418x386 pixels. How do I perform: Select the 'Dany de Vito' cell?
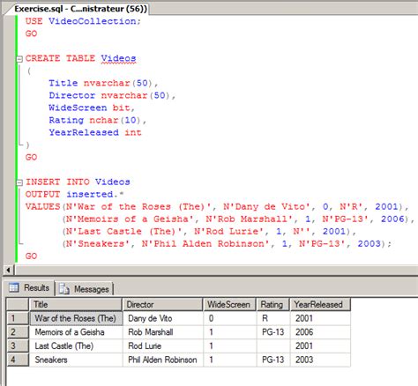point(163,318)
